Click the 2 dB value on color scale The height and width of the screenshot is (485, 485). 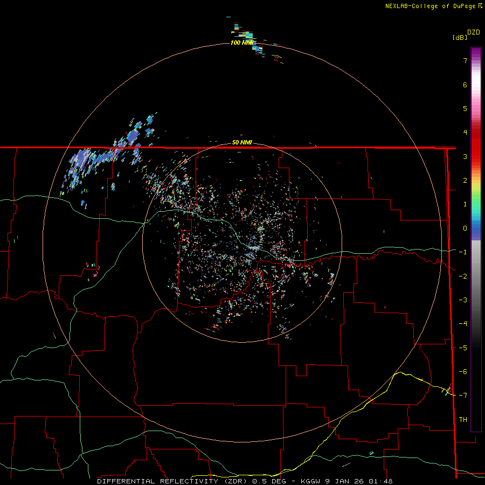coord(465,181)
